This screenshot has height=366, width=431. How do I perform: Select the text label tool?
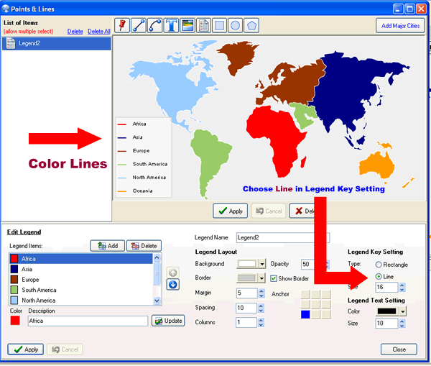[x=171, y=26]
